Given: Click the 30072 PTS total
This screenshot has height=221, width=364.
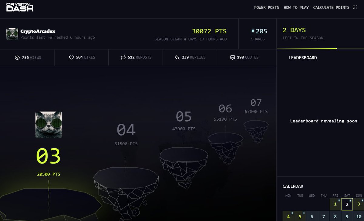Looking at the screenshot, I should pos(209,31).
